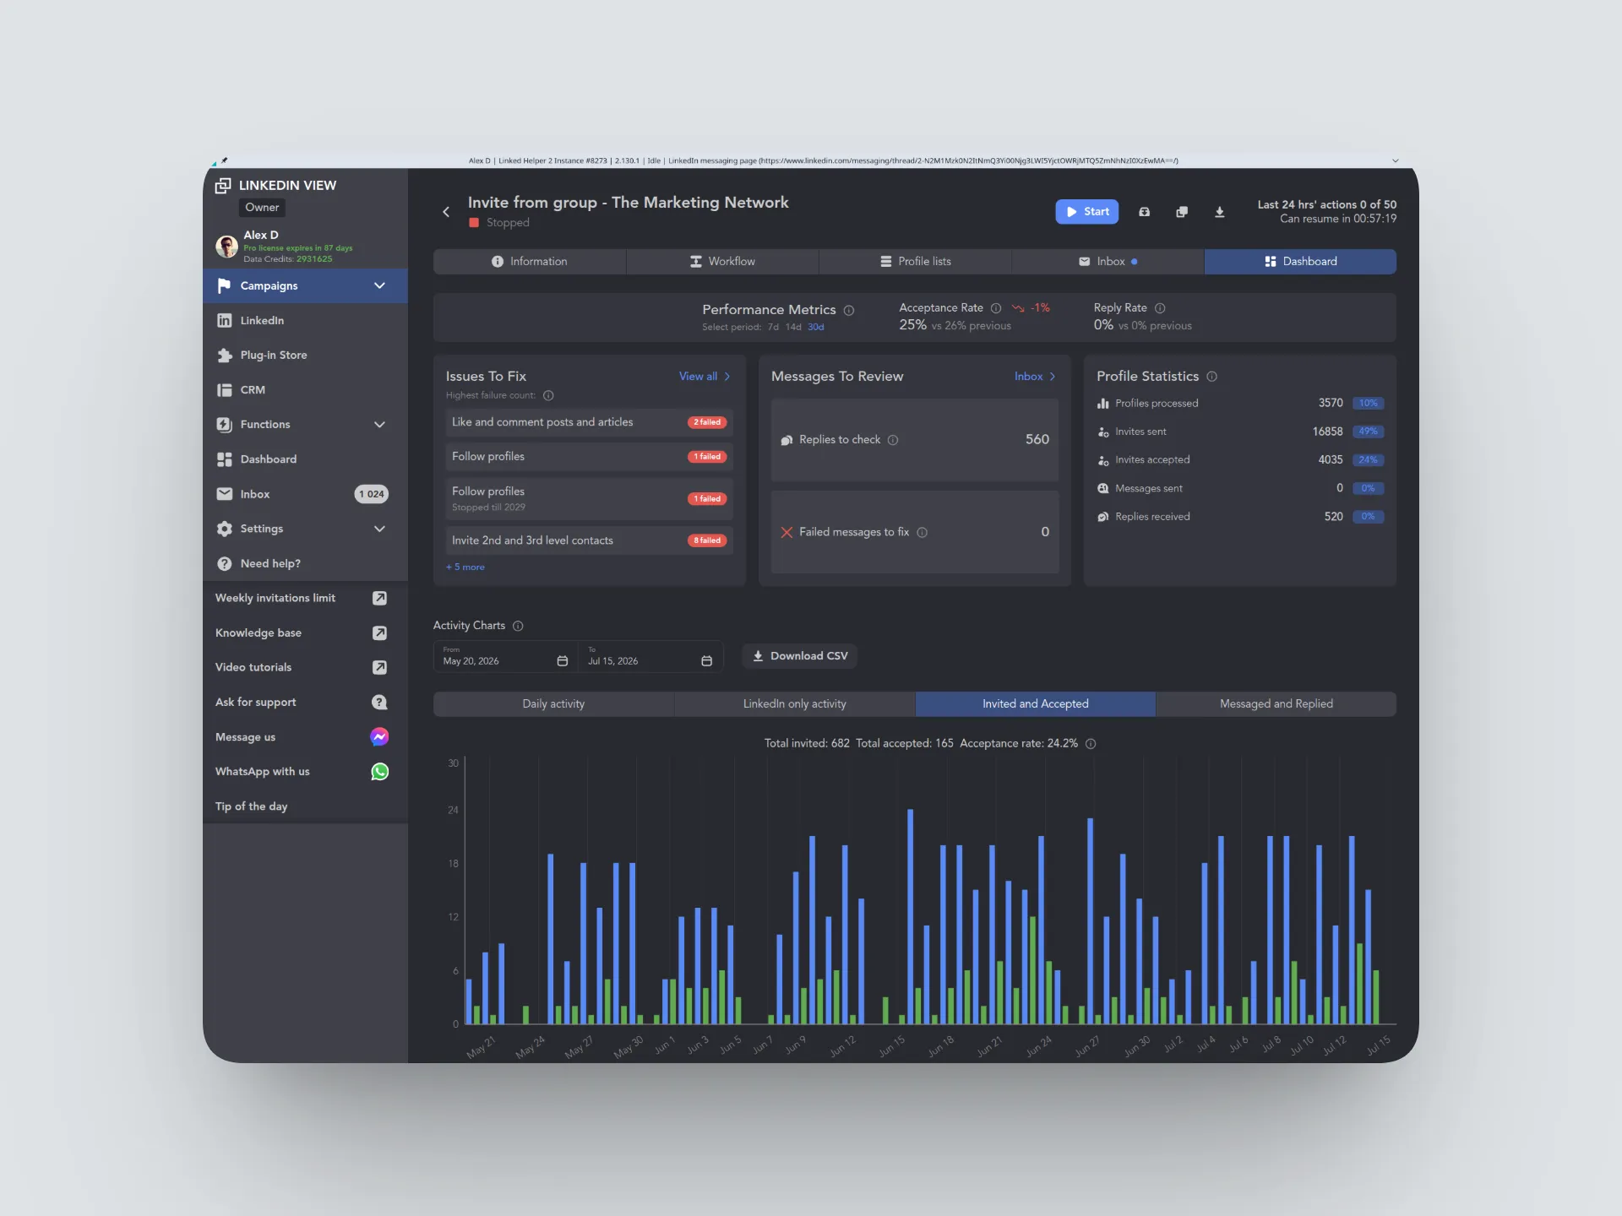
Task: Open the Campaigns section in the sidebar
Action: click(305, 285)
